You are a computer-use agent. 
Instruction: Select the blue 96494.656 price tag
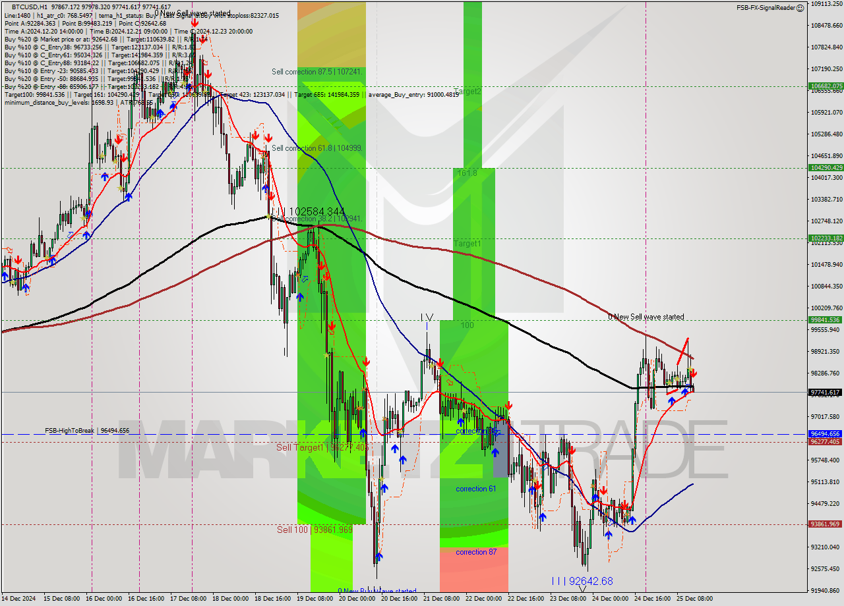coord(826,434)
